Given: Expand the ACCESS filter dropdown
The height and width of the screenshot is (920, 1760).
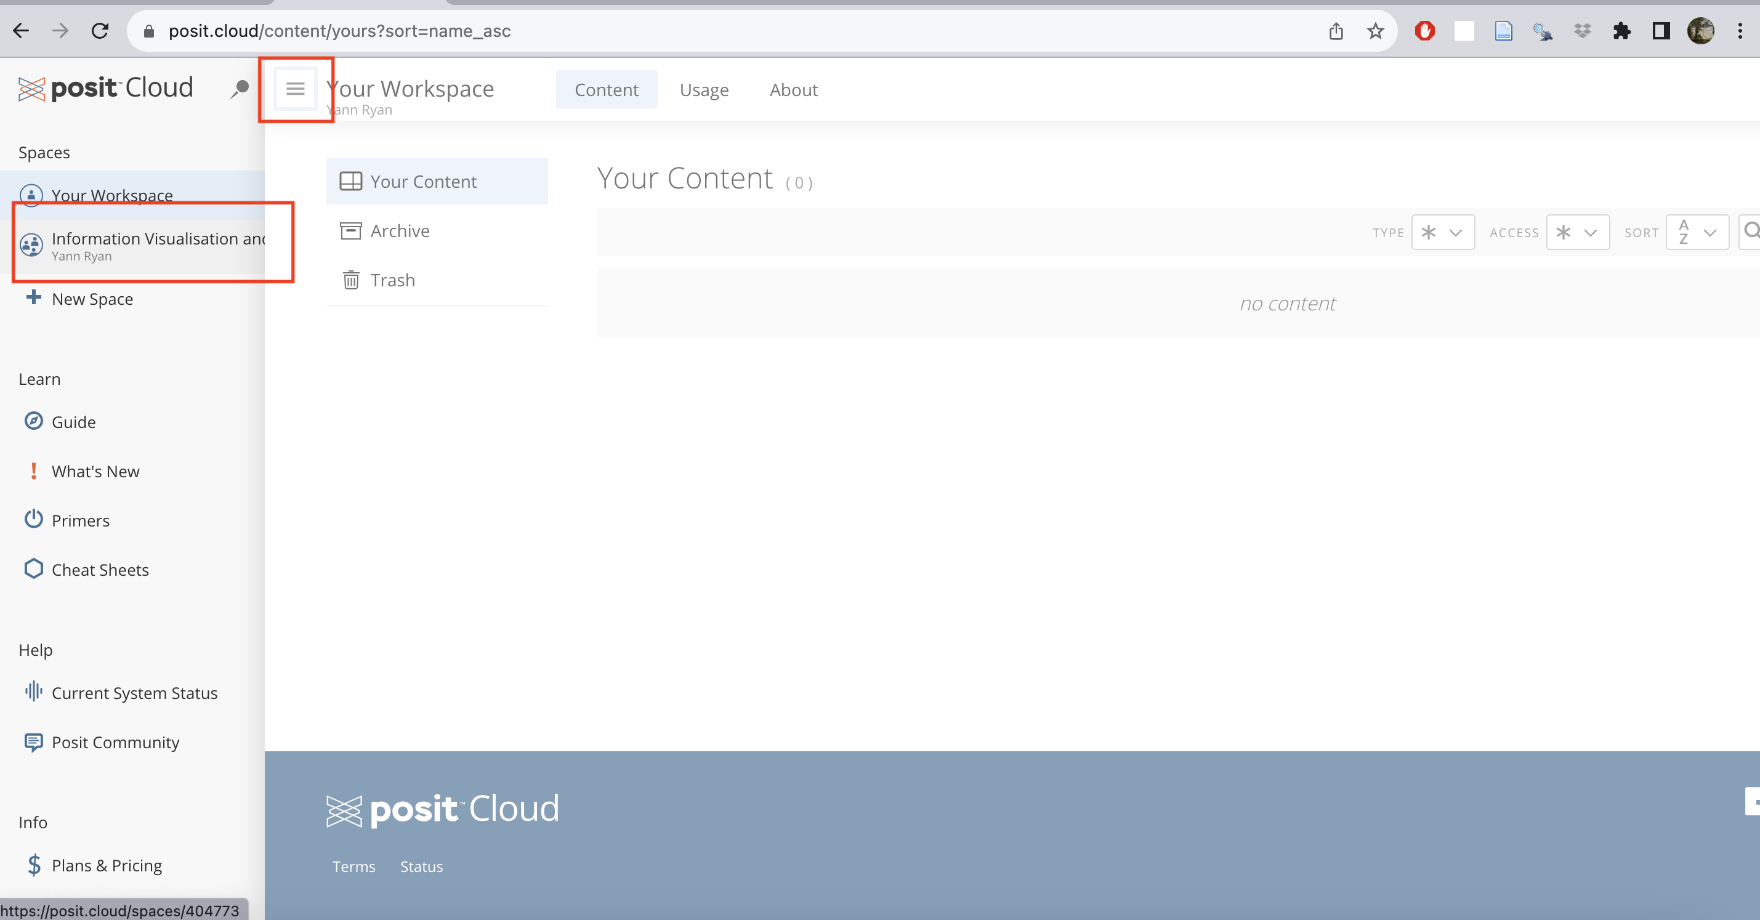Looking at the screenshot, I should (x=1577, y=232).
